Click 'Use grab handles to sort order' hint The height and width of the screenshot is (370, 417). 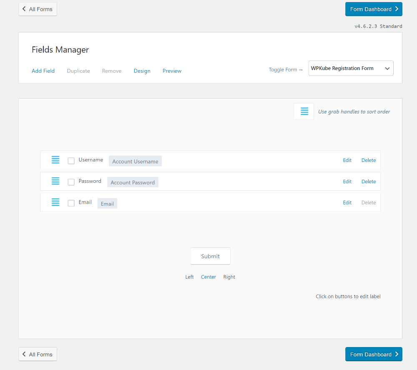pos(354,111)
